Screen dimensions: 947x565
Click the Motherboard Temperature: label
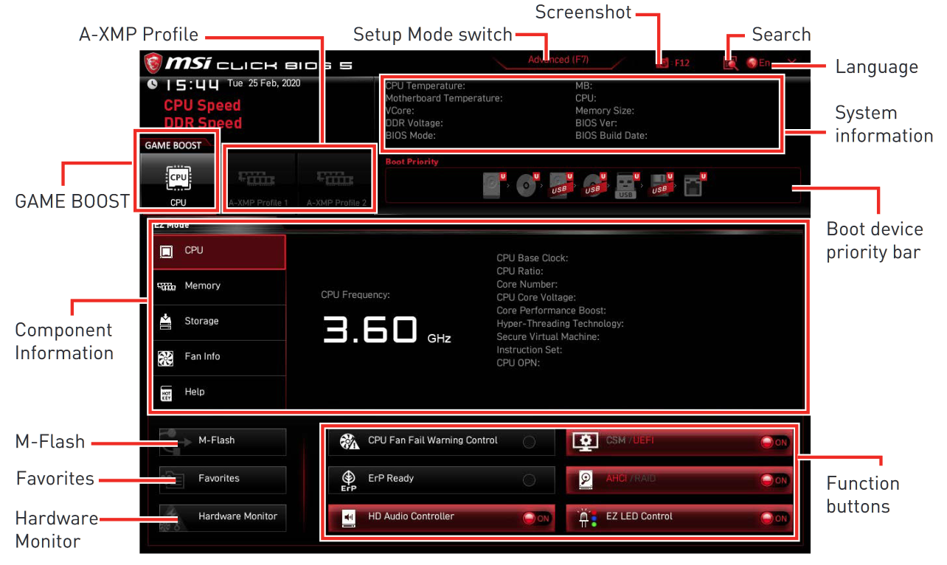point(444,98)
